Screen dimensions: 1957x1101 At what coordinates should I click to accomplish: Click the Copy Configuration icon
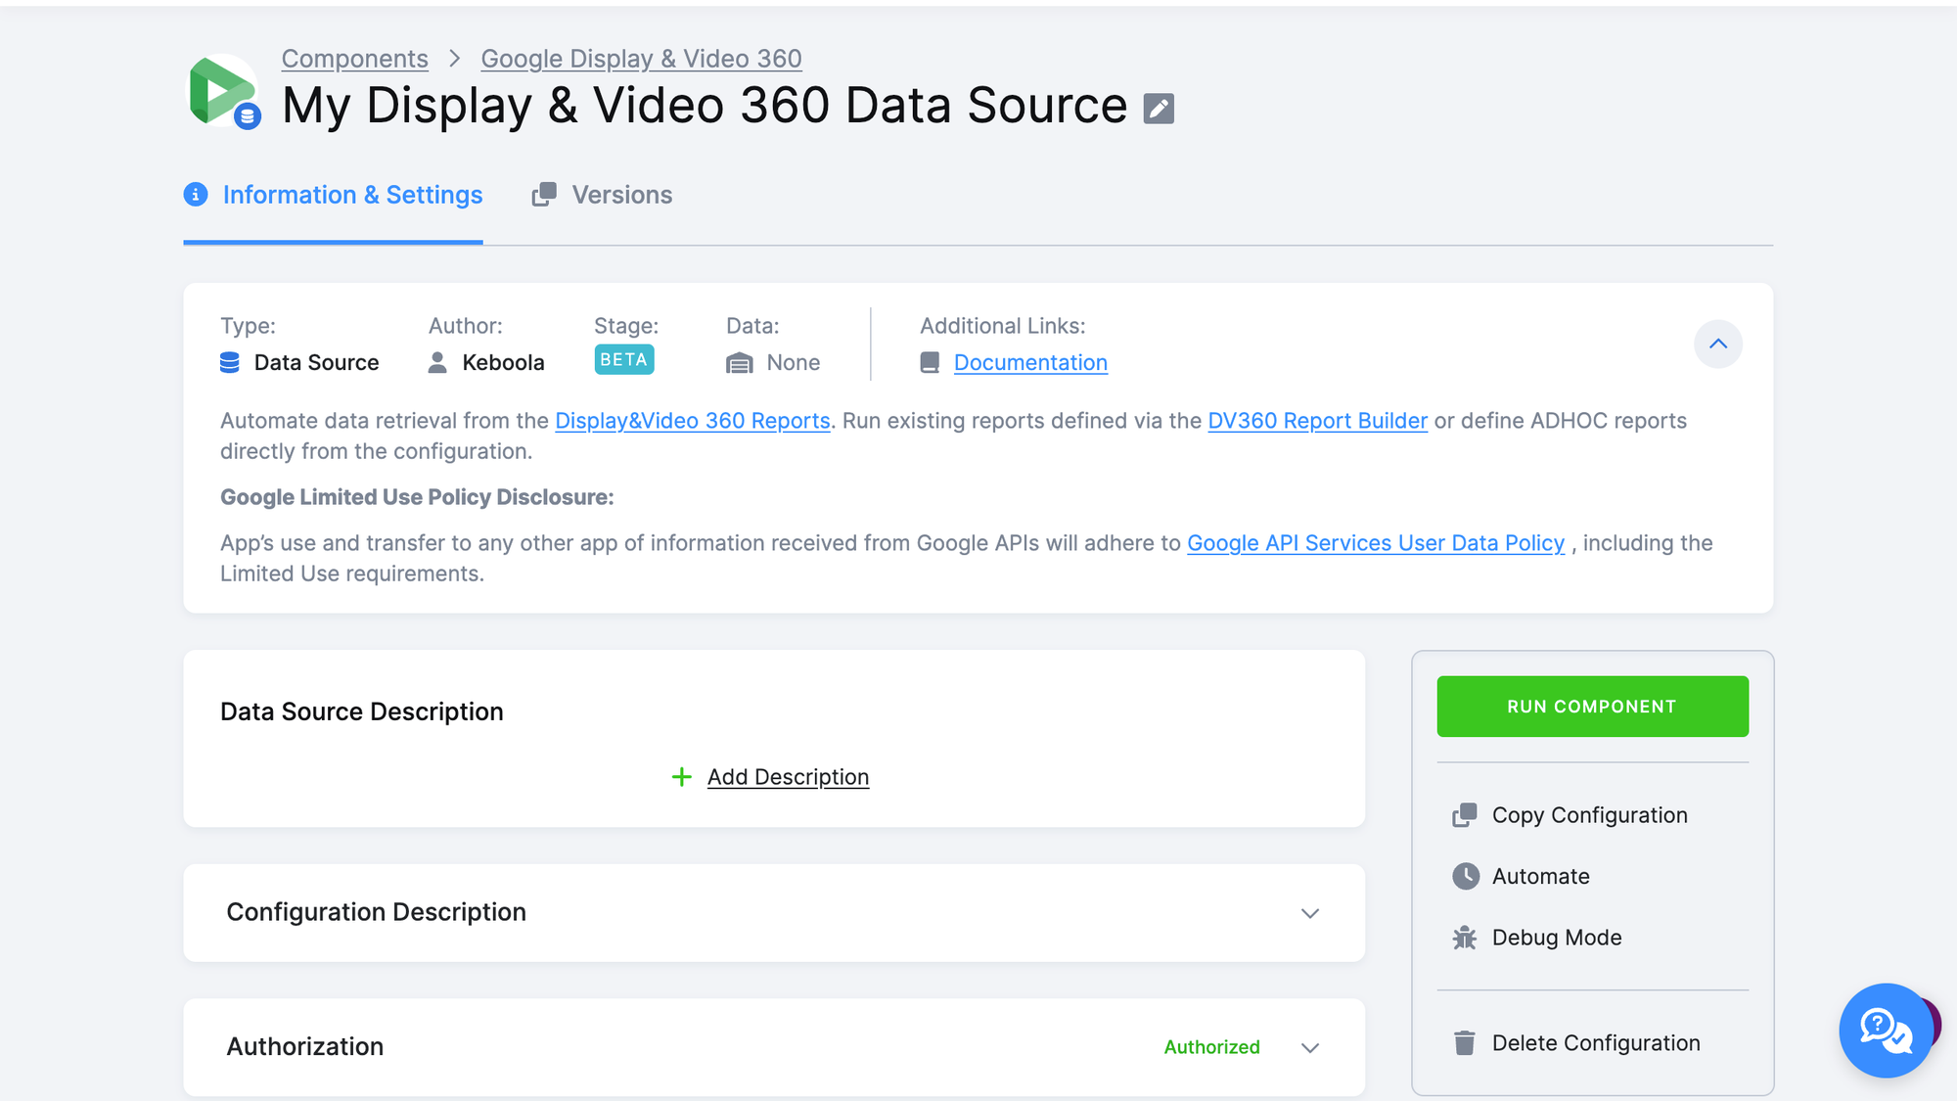click(x=1466, y=814)
